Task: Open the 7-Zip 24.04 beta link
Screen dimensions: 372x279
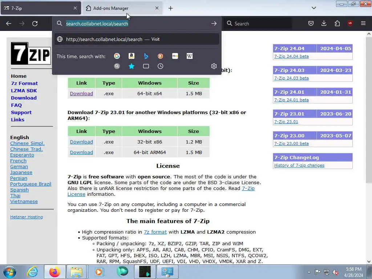Action: click(x=291, y=56)
